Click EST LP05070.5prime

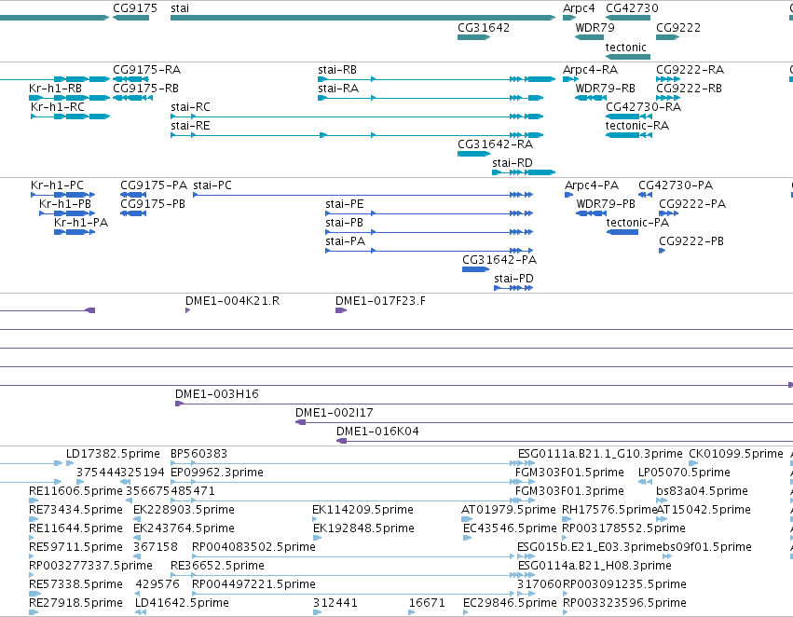pyautogui.click(x=645, y=482)
